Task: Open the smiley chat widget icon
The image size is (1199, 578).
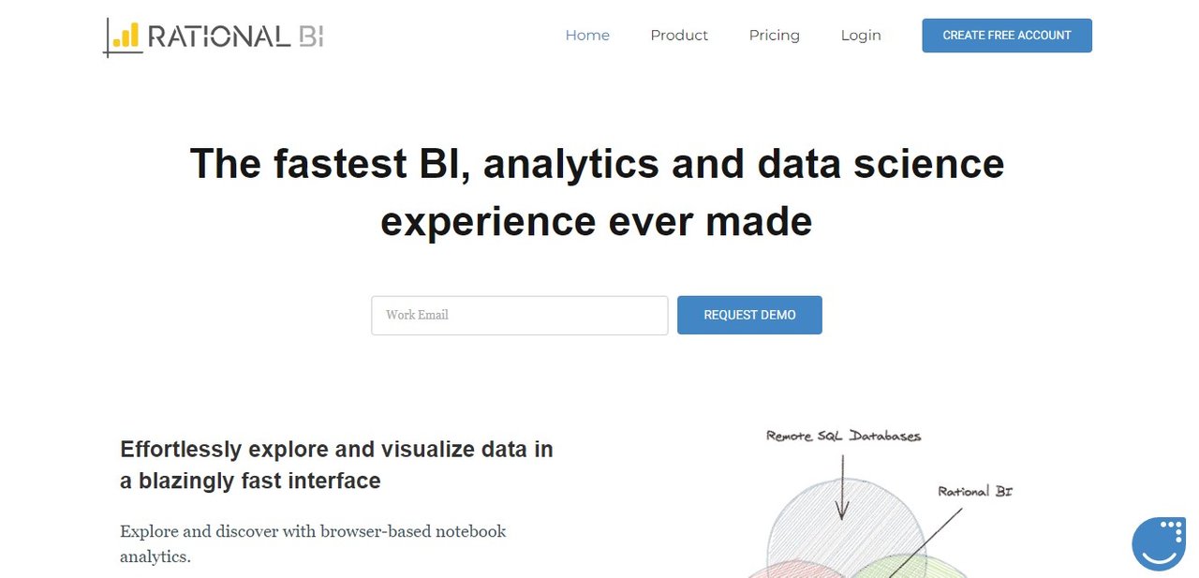Action: pos(1159,543)
